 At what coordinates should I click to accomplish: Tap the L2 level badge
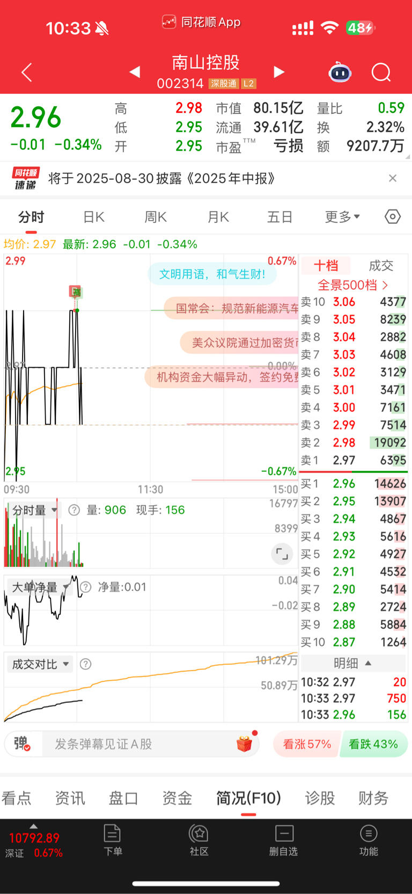coord(248,84)
